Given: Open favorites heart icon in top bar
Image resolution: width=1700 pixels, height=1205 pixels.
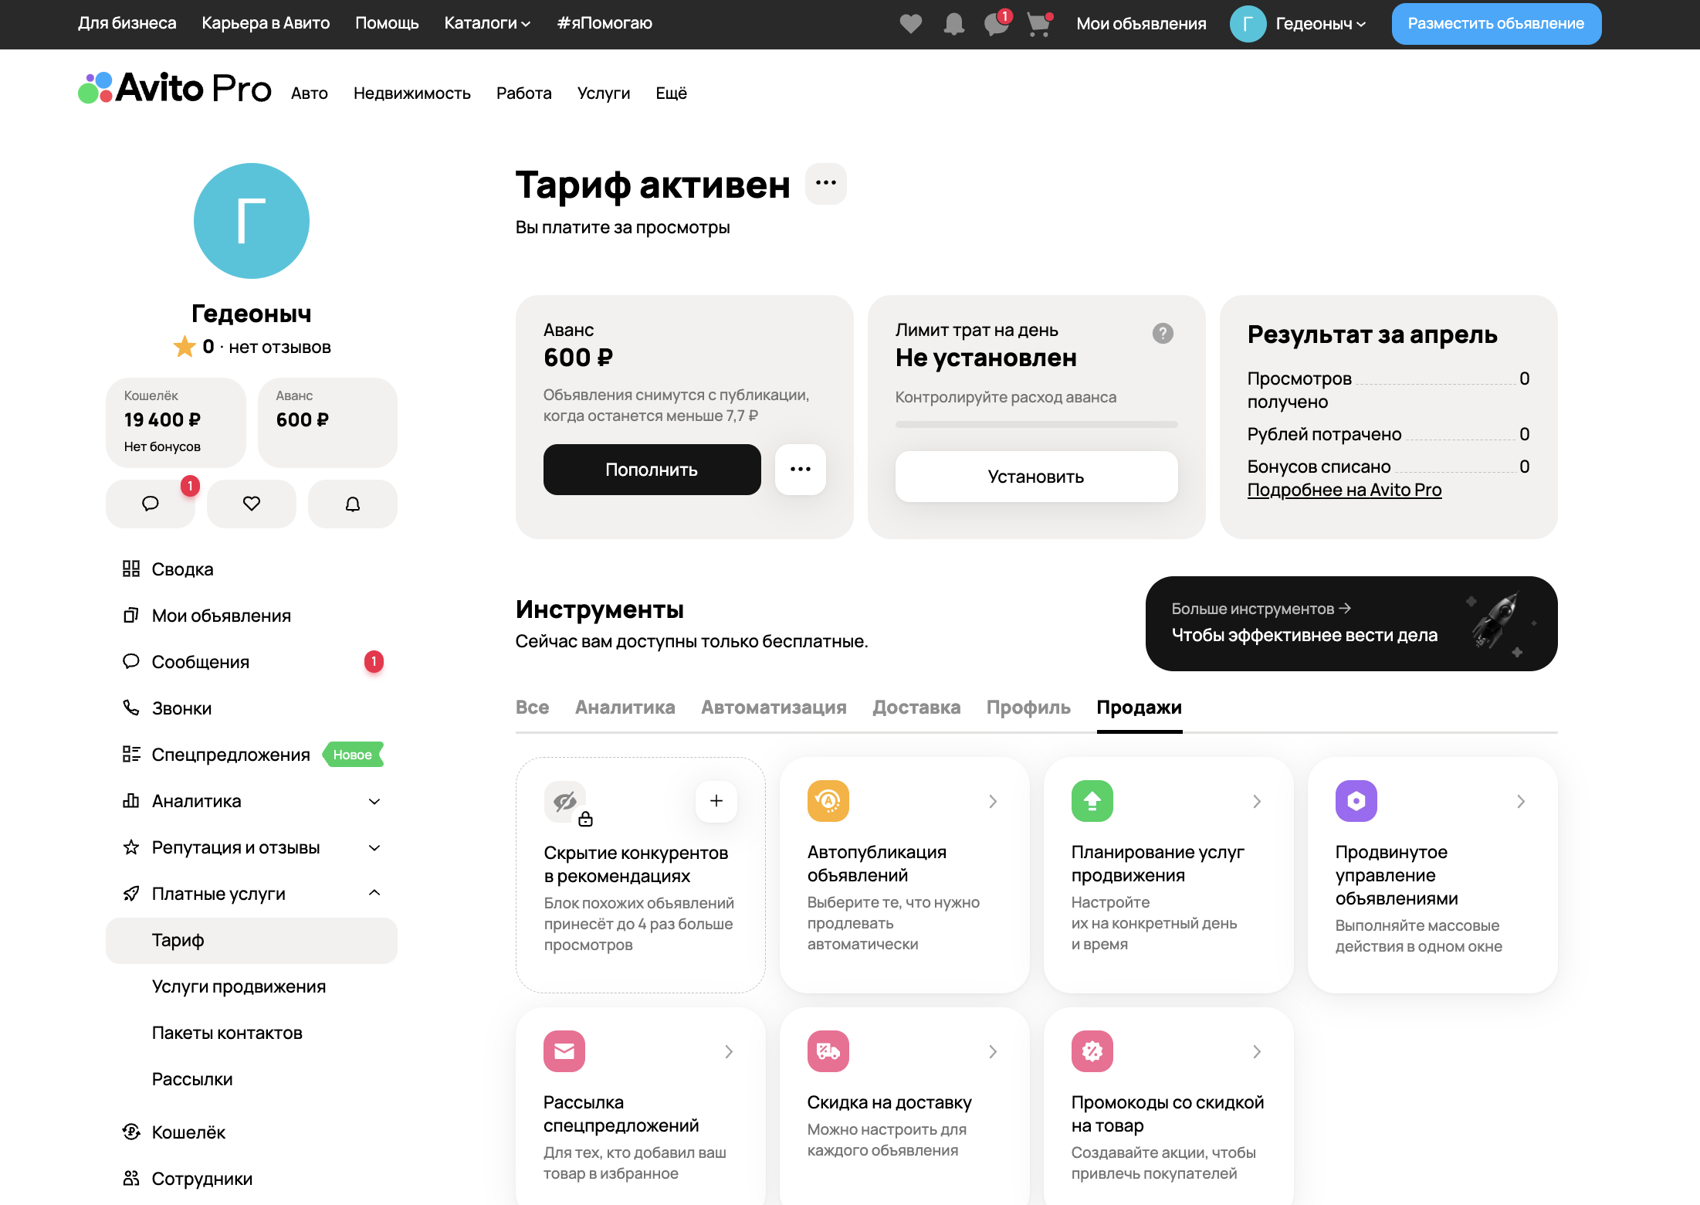Looking at the screenshot, I should pyautogui.click(x=911, y=24).
